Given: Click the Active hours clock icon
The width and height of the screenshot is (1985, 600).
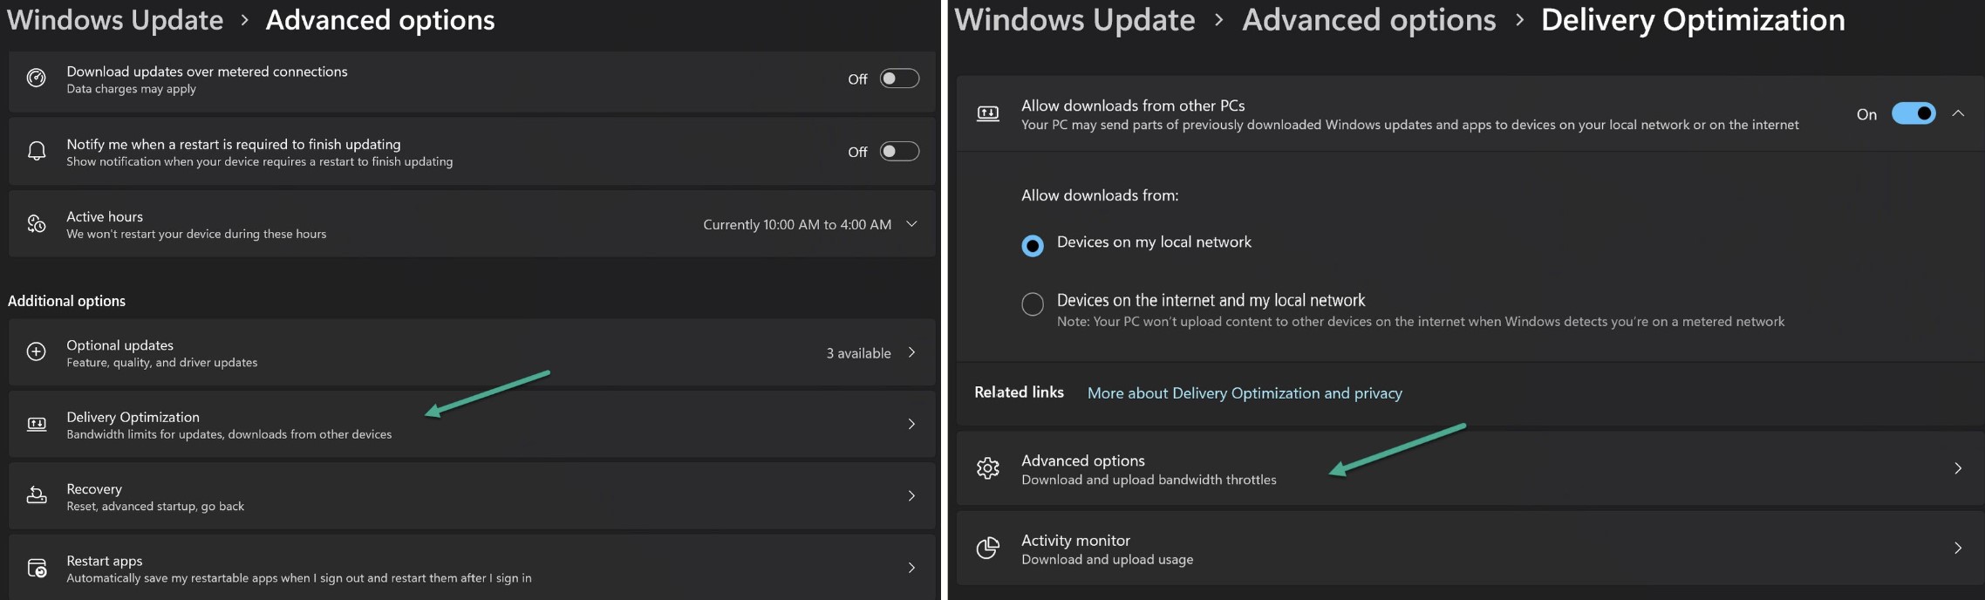Looking at the screenshot, I should point(36,224).
